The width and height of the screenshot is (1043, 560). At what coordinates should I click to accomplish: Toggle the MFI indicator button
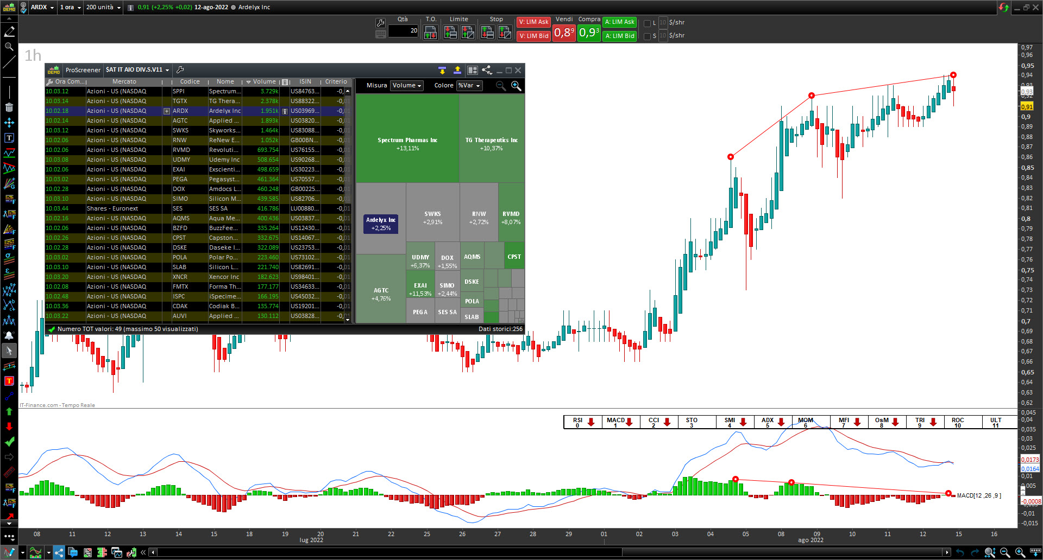[x=849, y=422]
